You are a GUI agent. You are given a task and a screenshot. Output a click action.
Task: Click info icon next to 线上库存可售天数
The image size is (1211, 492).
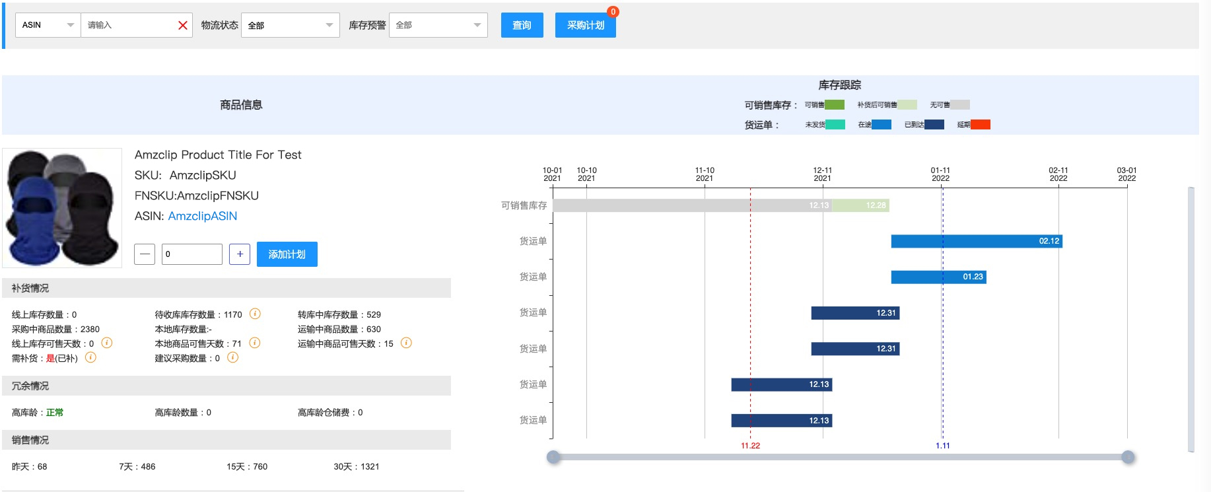(x=107, y=343)
